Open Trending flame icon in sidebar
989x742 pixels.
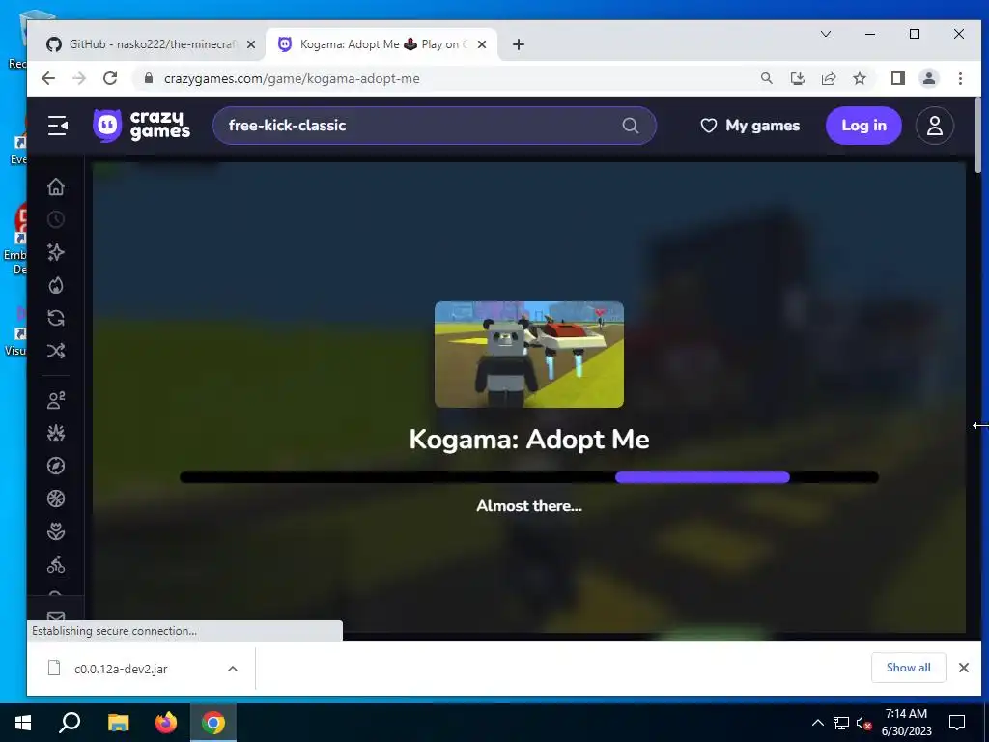click(56, 285)
